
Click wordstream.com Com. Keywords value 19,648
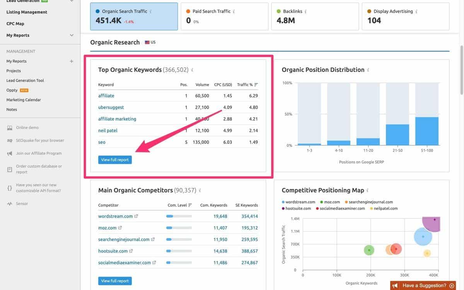(x=220, y=216)
